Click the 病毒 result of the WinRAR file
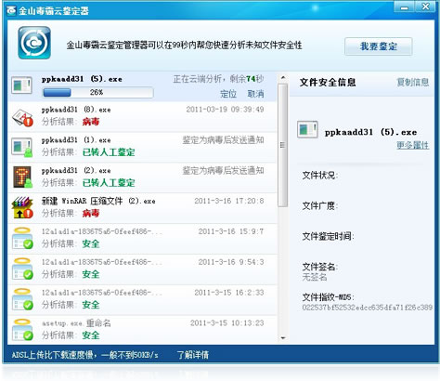This screenshot has height=381, width=440. pyautogui.click(x=91, y=213)
